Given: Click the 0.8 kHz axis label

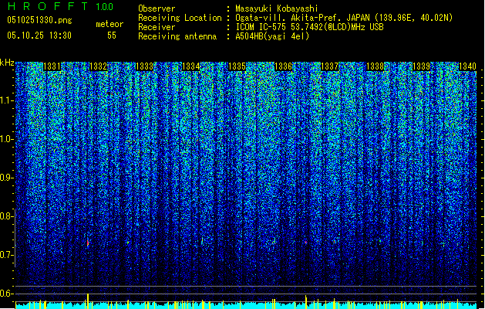Looking at the screenshot, I should [5, 216].
